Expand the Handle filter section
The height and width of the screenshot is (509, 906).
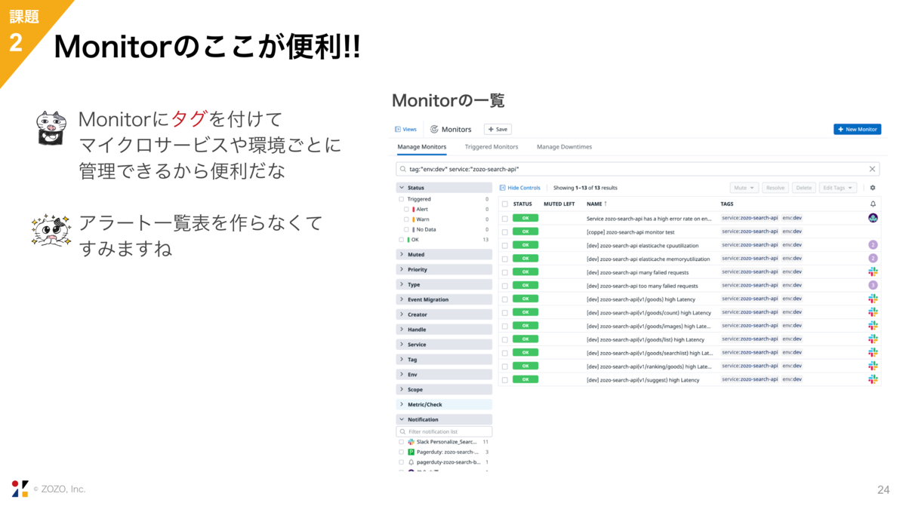[444, 330]
